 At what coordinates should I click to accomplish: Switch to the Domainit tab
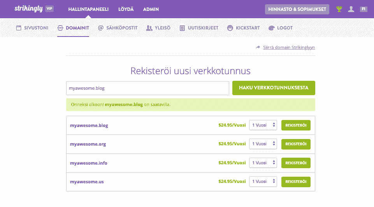coord(73,28)
